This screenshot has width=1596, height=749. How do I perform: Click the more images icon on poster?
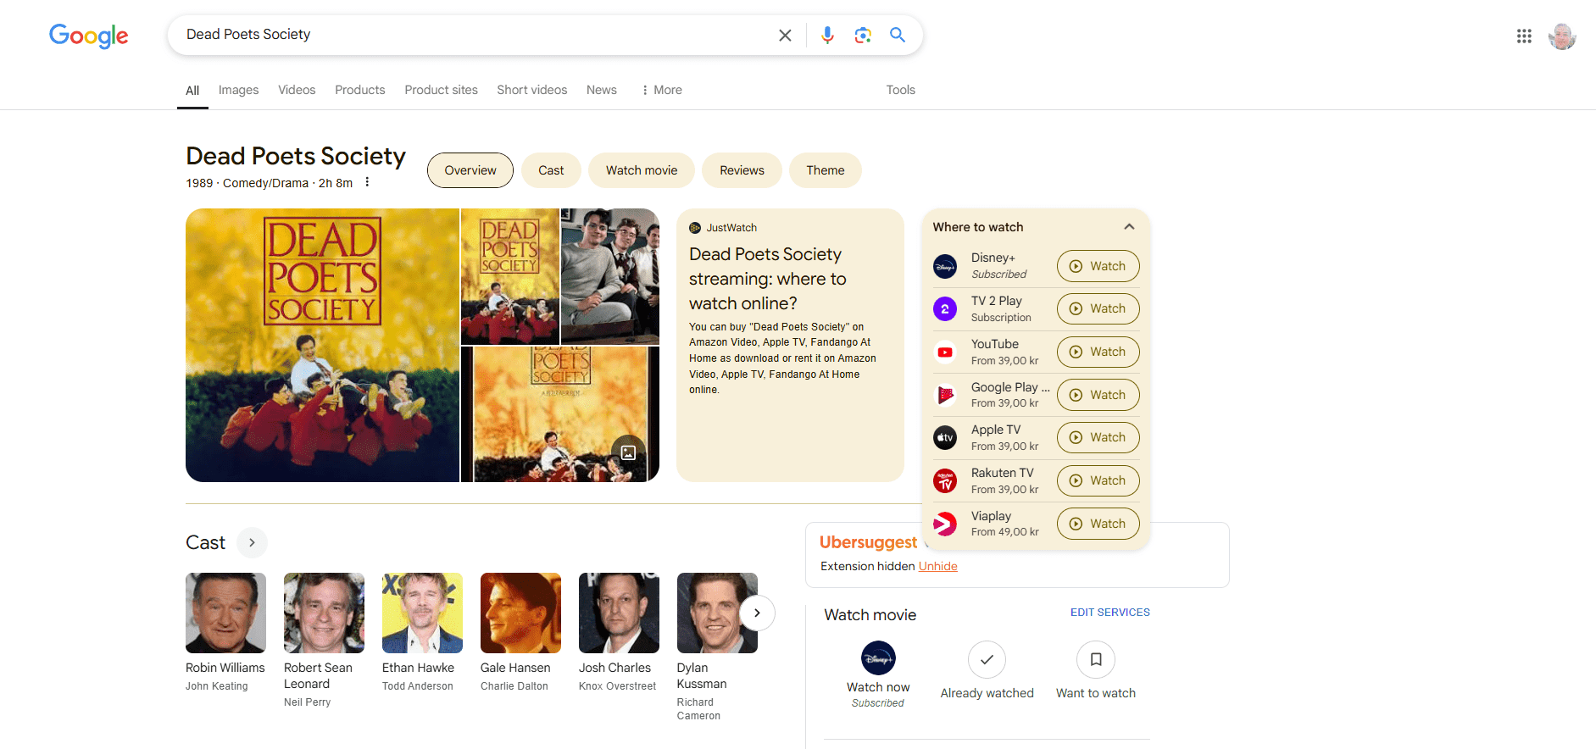(628, 452)
